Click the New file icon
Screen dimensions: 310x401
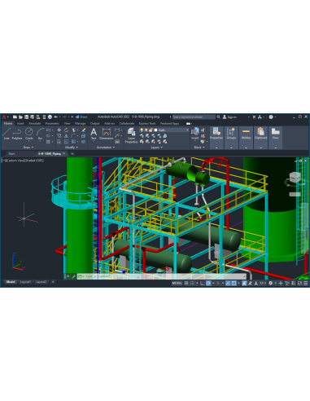15,117
